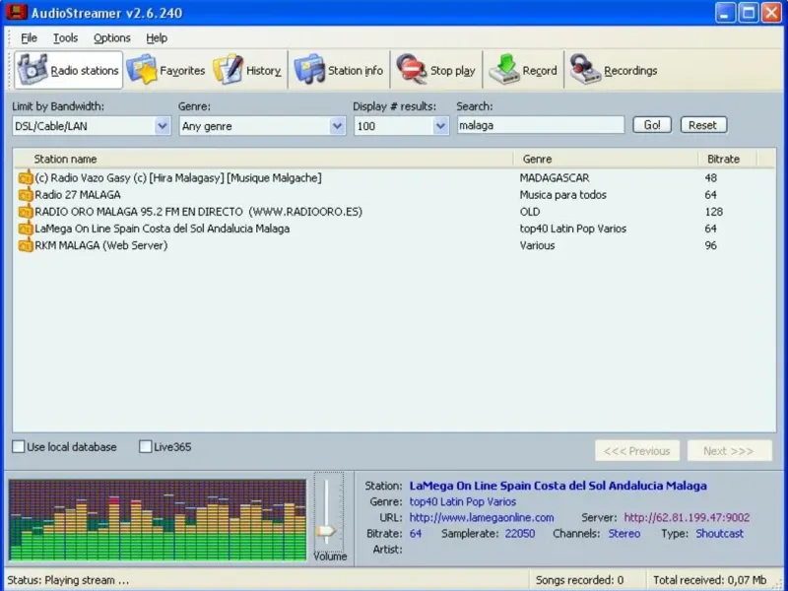Image resolution: width=788 pixels, height=591 pixels.
Task: Open the Radio stations view icon
Action: 33,70
